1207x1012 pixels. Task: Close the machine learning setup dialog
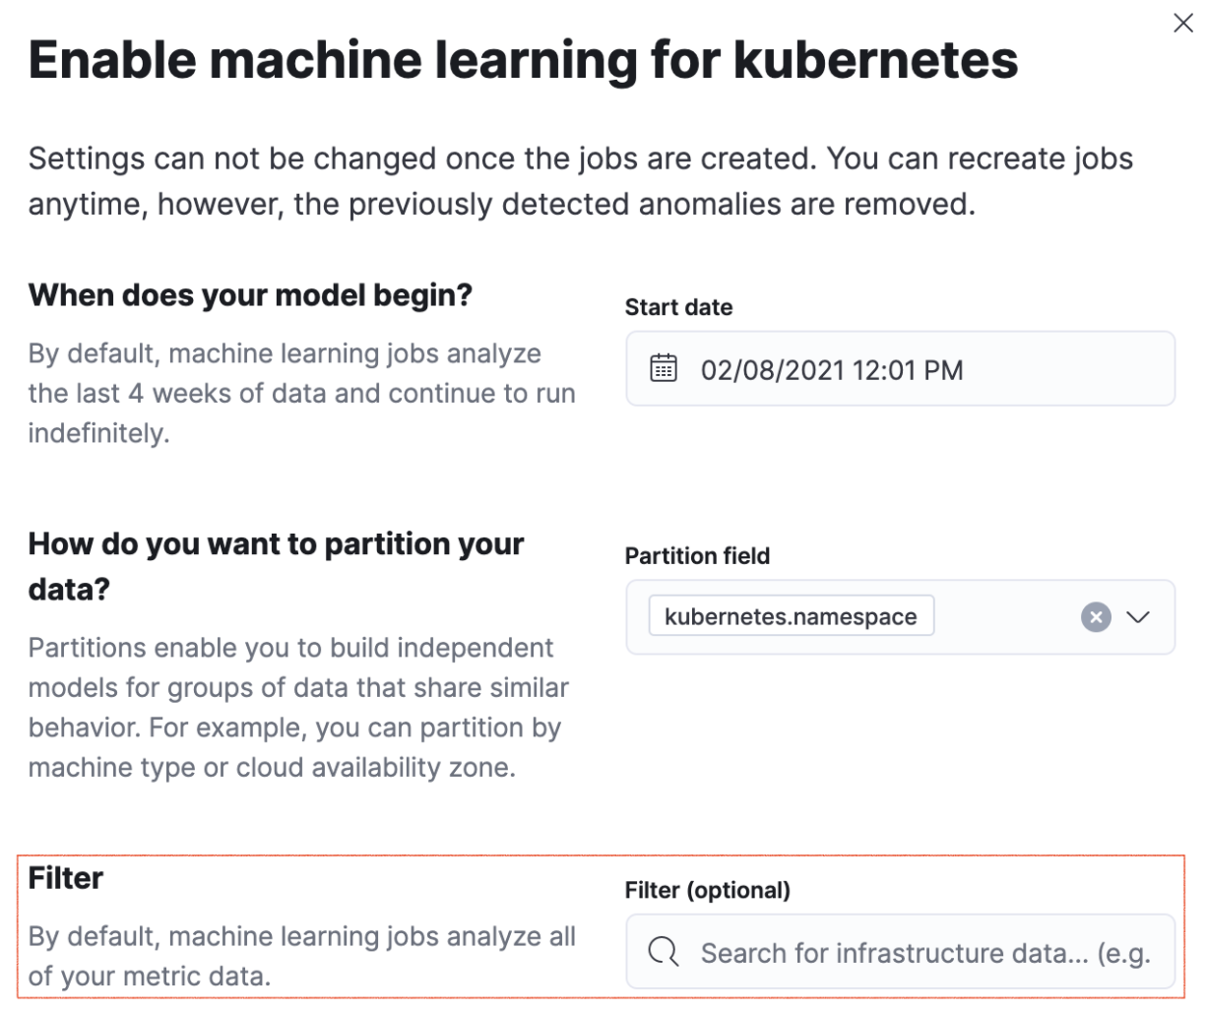tap(1182, 24)
